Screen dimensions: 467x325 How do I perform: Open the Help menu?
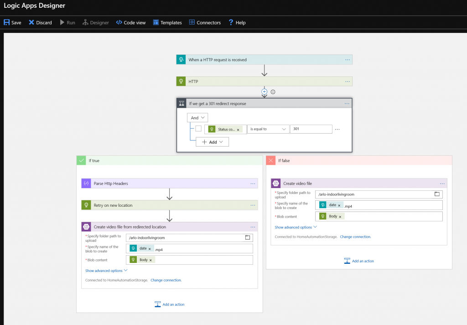(237, 22)
